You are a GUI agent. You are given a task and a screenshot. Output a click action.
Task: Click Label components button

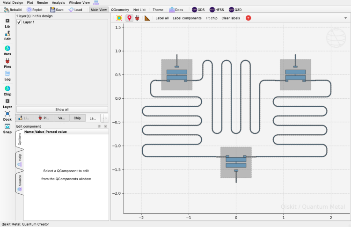point(187,18)
